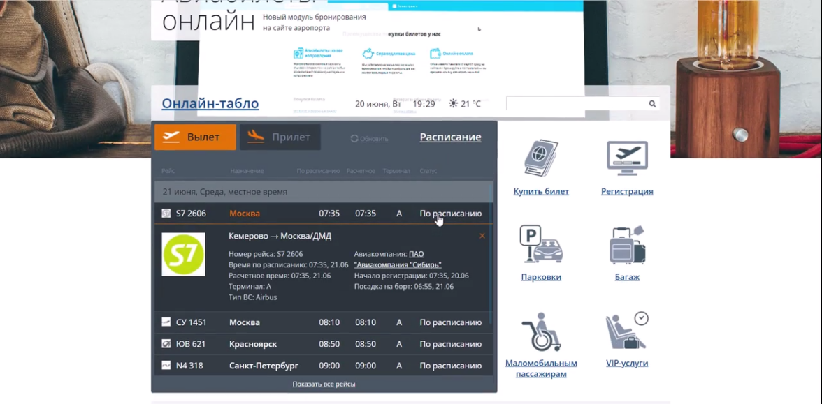Click 08:50 scheduled time of ЮВ 621

coord(329,344)
